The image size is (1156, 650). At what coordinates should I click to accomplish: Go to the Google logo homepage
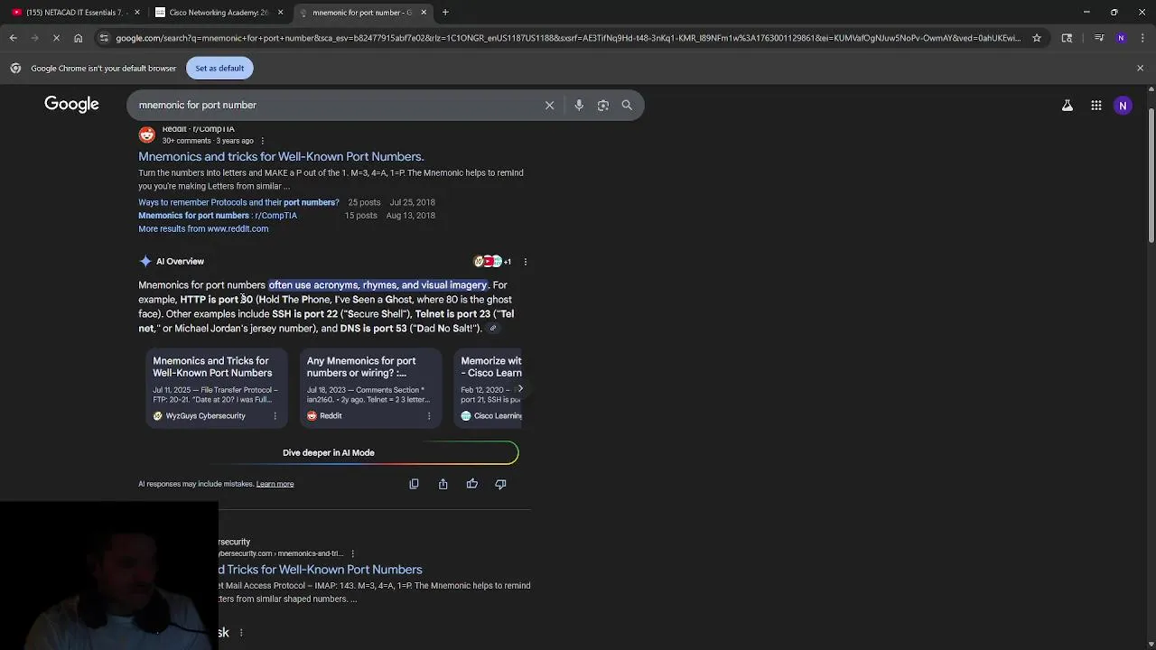coord(71,105)
